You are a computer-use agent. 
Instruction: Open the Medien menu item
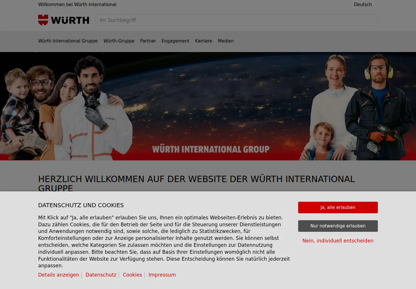pyautogui.click(x=226, y=41)
